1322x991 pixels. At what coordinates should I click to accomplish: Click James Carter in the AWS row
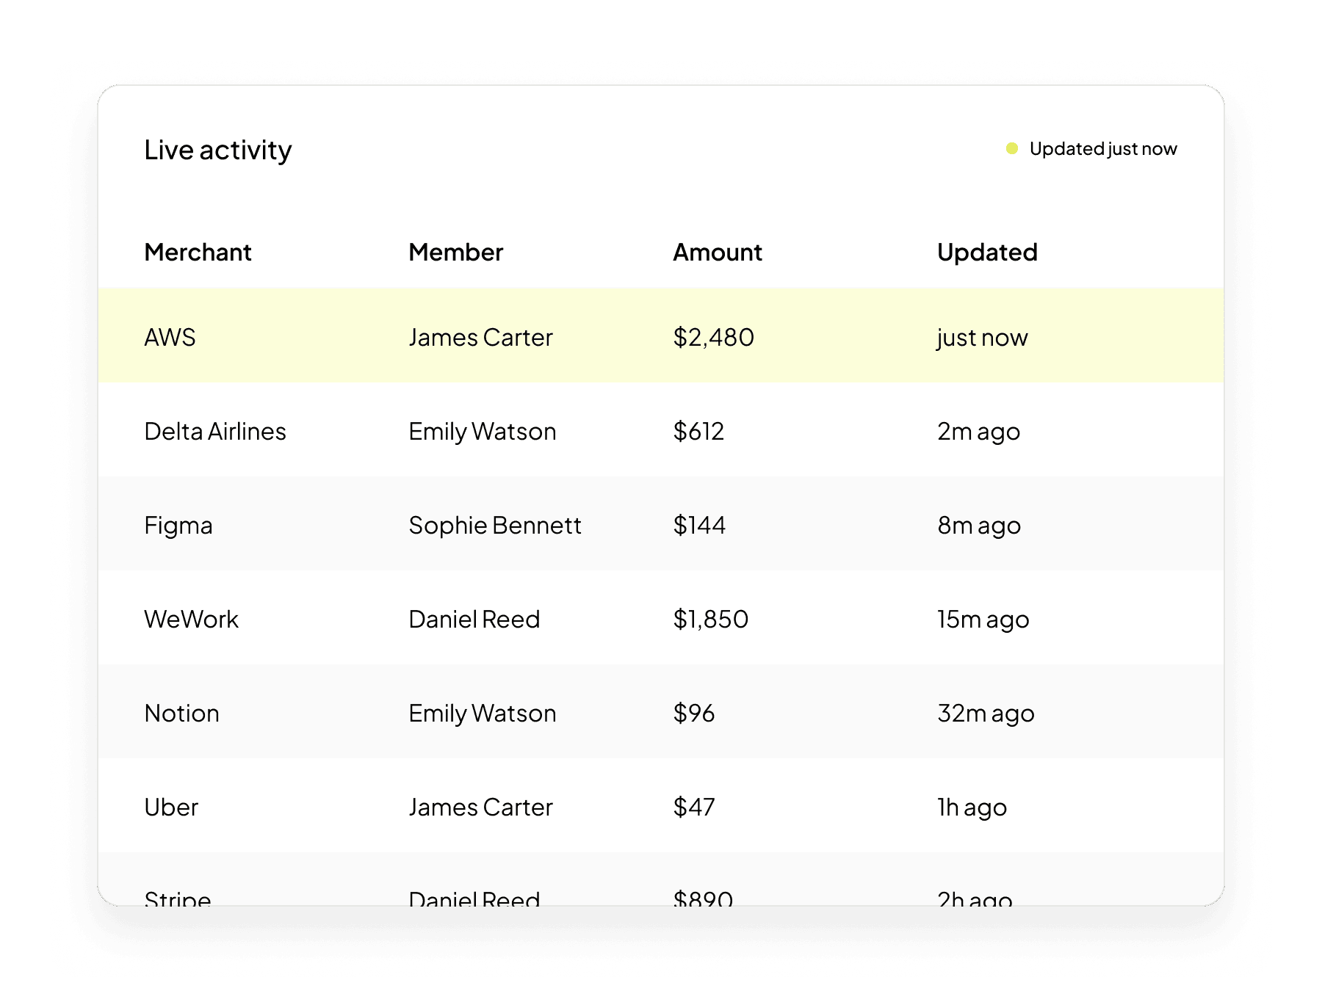pos(480,338)
